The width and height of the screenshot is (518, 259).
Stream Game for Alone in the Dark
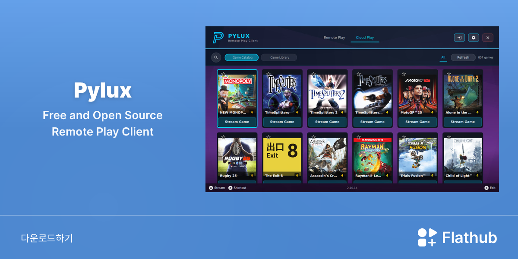pos(463,122)
